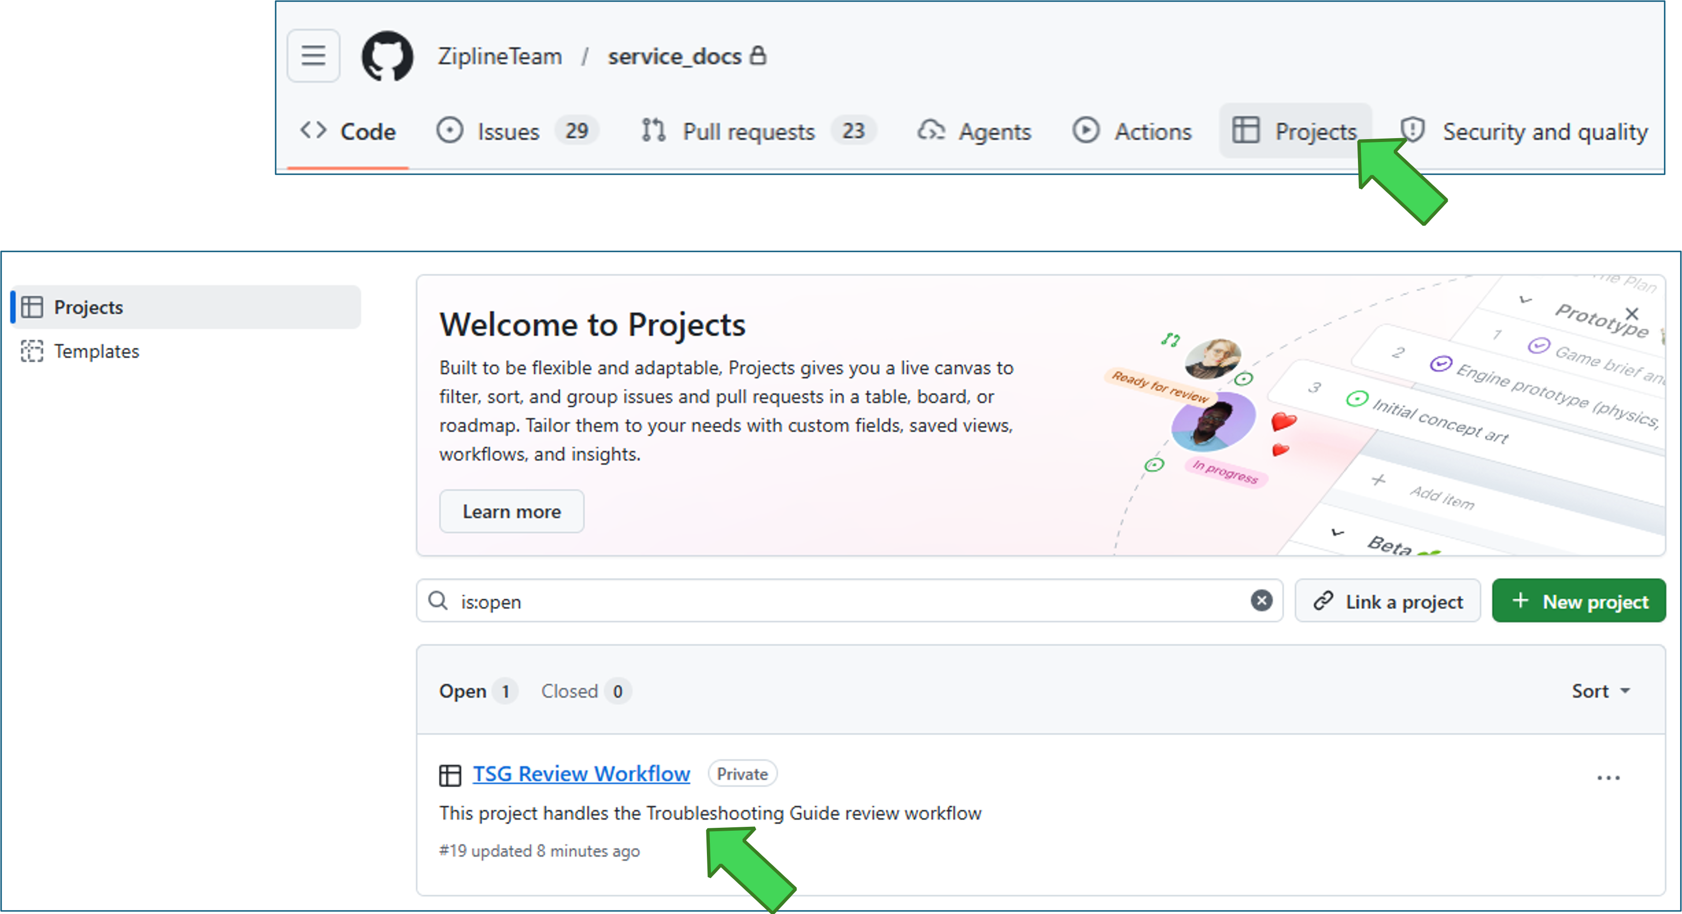Create a New project

1579,601
